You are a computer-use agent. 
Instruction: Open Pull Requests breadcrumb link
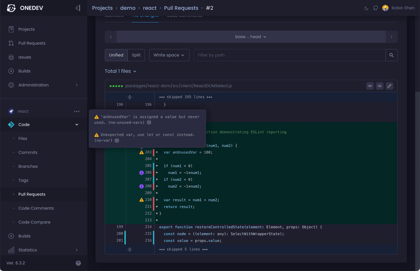pos(181,8)
